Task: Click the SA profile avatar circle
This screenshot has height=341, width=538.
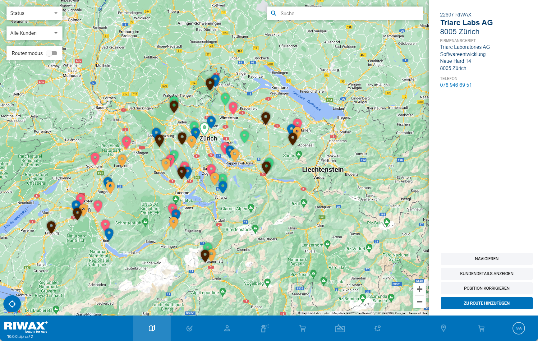Action: pyautogui.click(x=518, y=328)
